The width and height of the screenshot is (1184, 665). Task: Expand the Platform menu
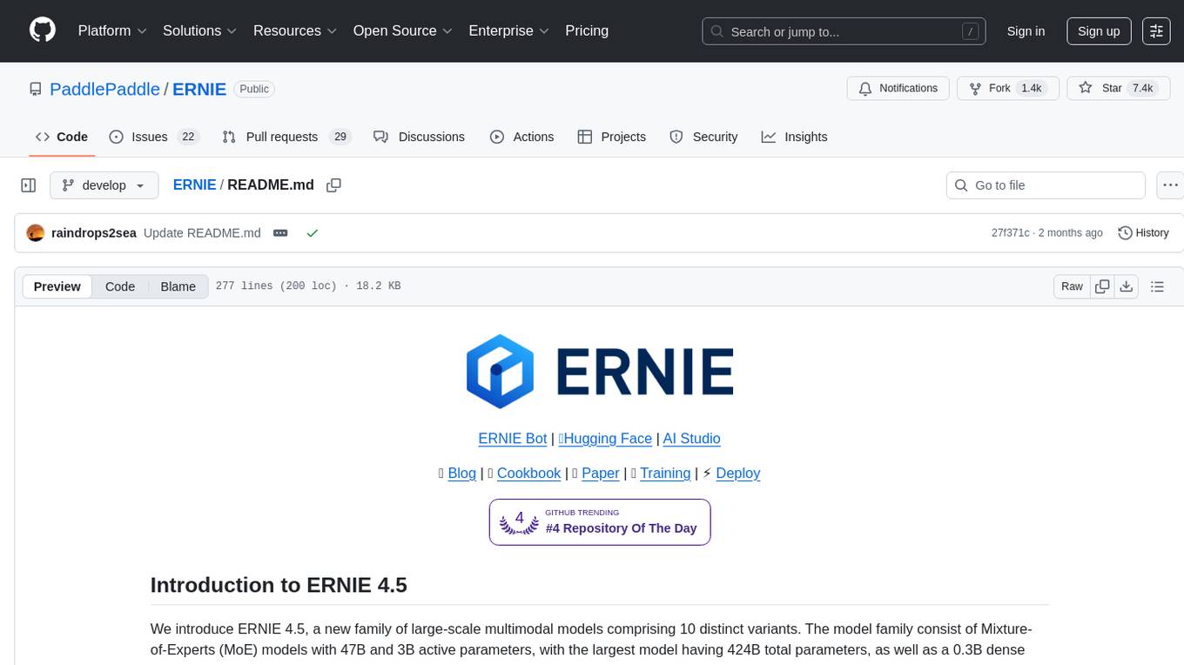(112, 30)
